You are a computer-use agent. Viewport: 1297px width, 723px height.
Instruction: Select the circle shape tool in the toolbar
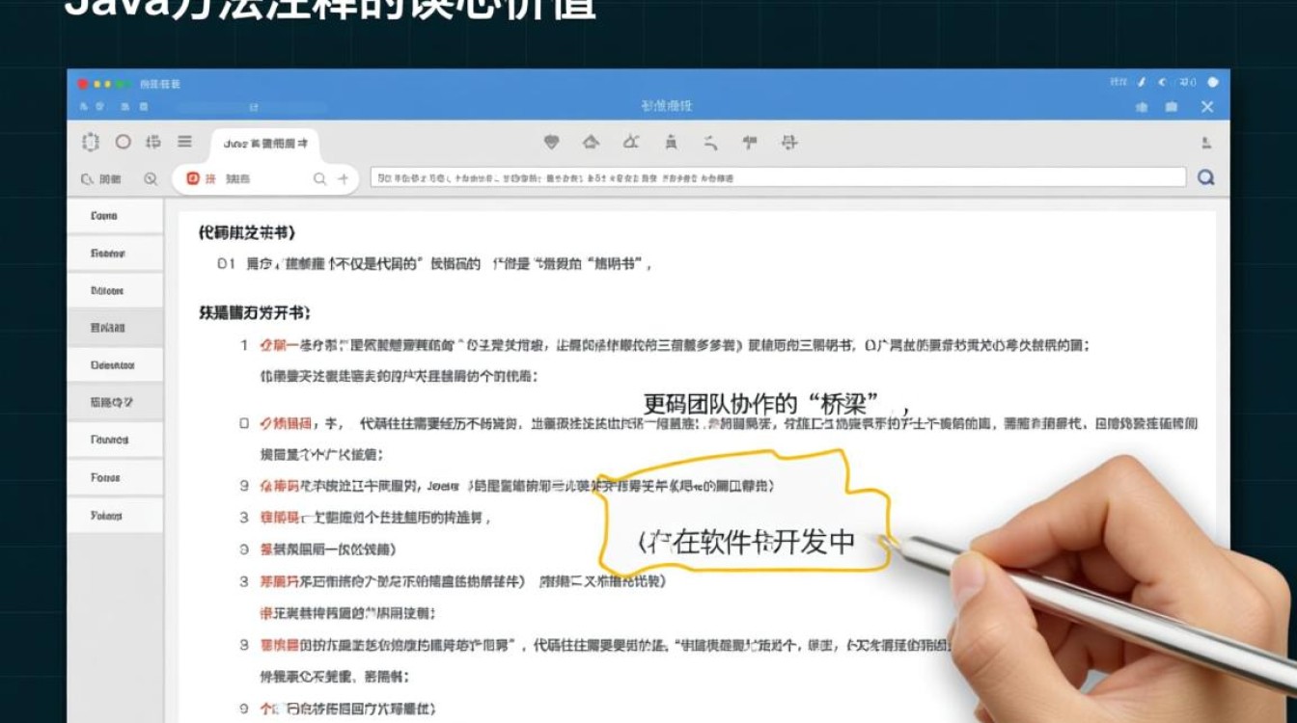tap(124, 141)
